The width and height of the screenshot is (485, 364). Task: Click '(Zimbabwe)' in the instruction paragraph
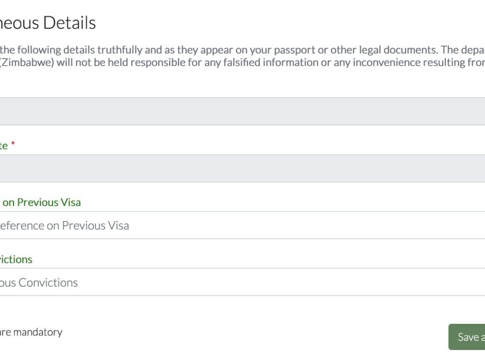pyautogui.click(x=27, y=62)
